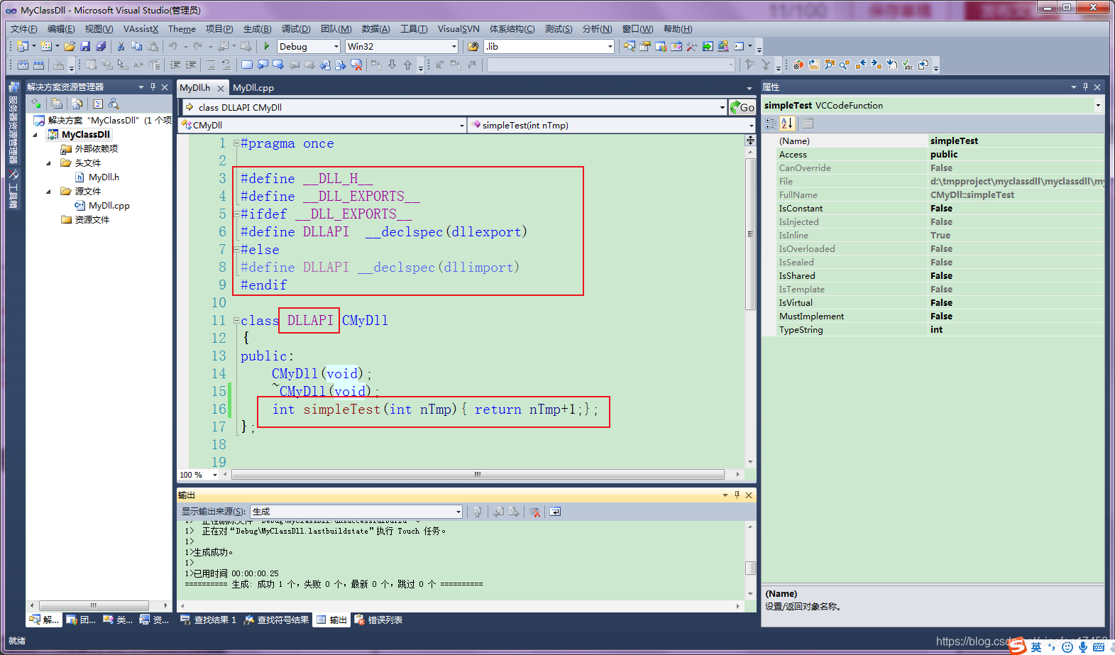Select MyDll.cpp in Solution Explorer
The width and height of the screenshot is (1115, 655).
(109, 206)
